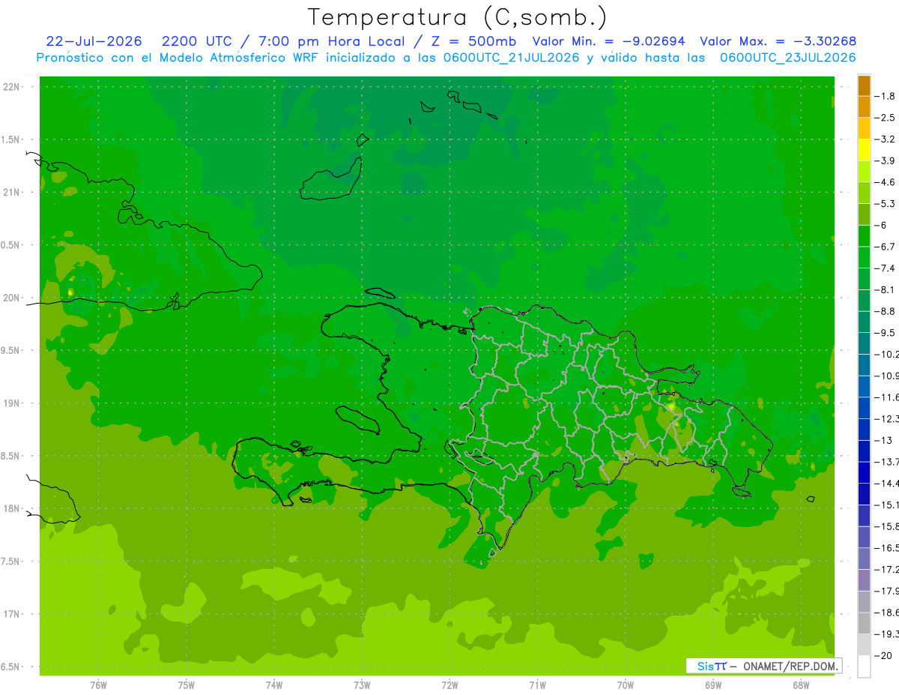
Task: Click the colorbar value "-13"
Action: [884, 440]
